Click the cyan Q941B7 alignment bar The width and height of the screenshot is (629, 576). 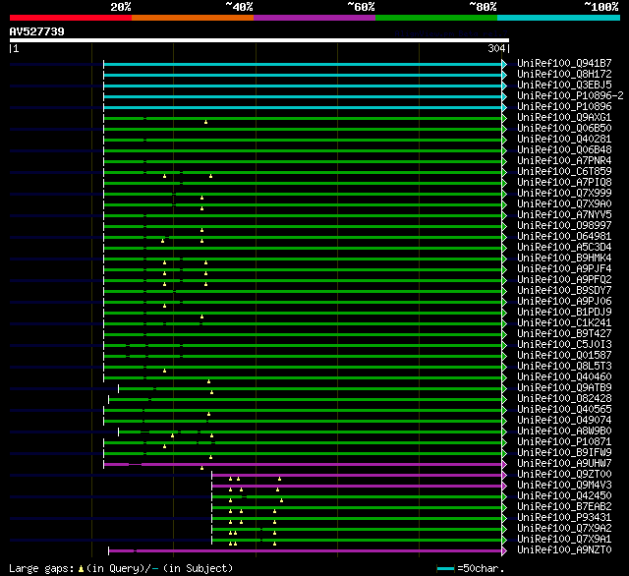[x=303, y=64]
